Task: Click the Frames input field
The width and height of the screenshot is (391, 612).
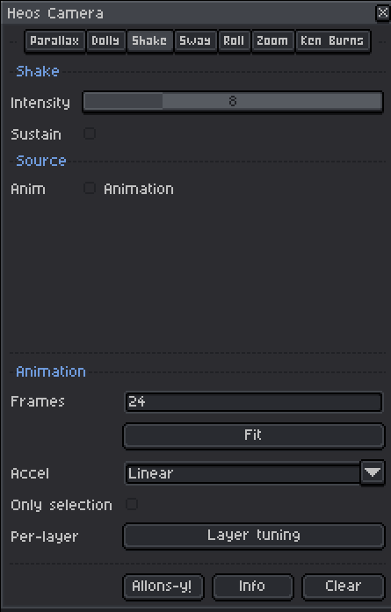Action: pos(254,401)
